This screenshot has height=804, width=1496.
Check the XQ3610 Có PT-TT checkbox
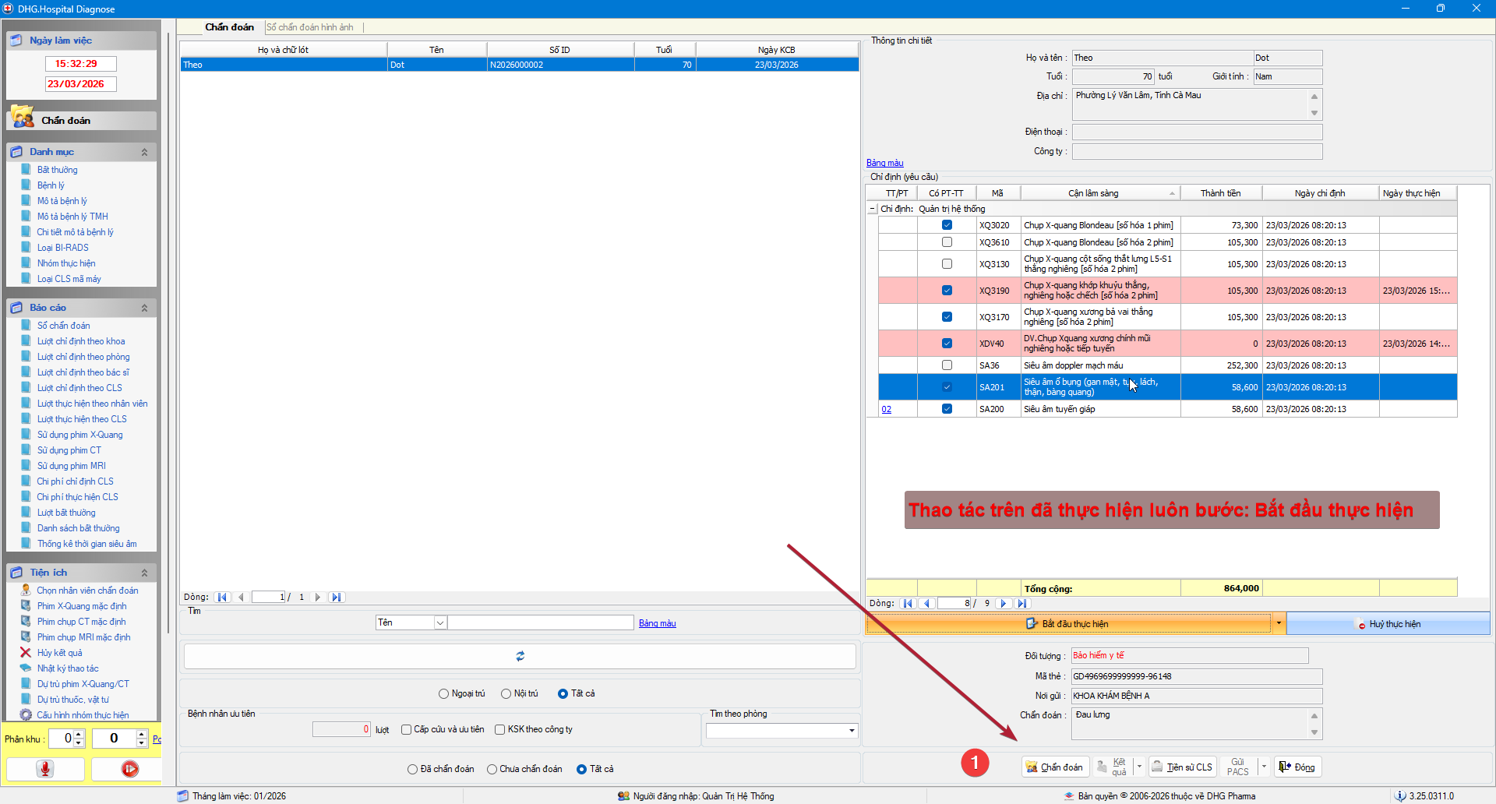pyautogui.click(x=947, y=242)
